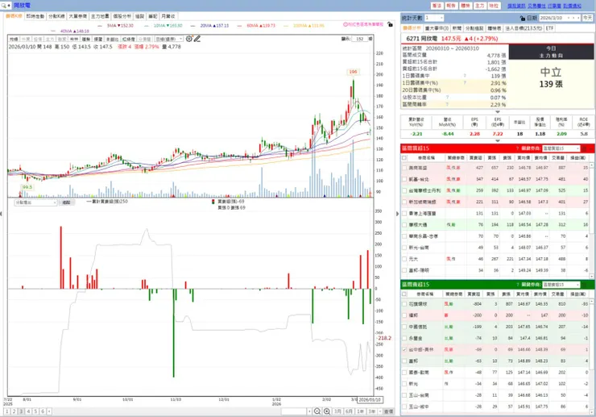Collapse the panel using the left edge arrow
Screen dimensions: 596x417
coord(1,214)
